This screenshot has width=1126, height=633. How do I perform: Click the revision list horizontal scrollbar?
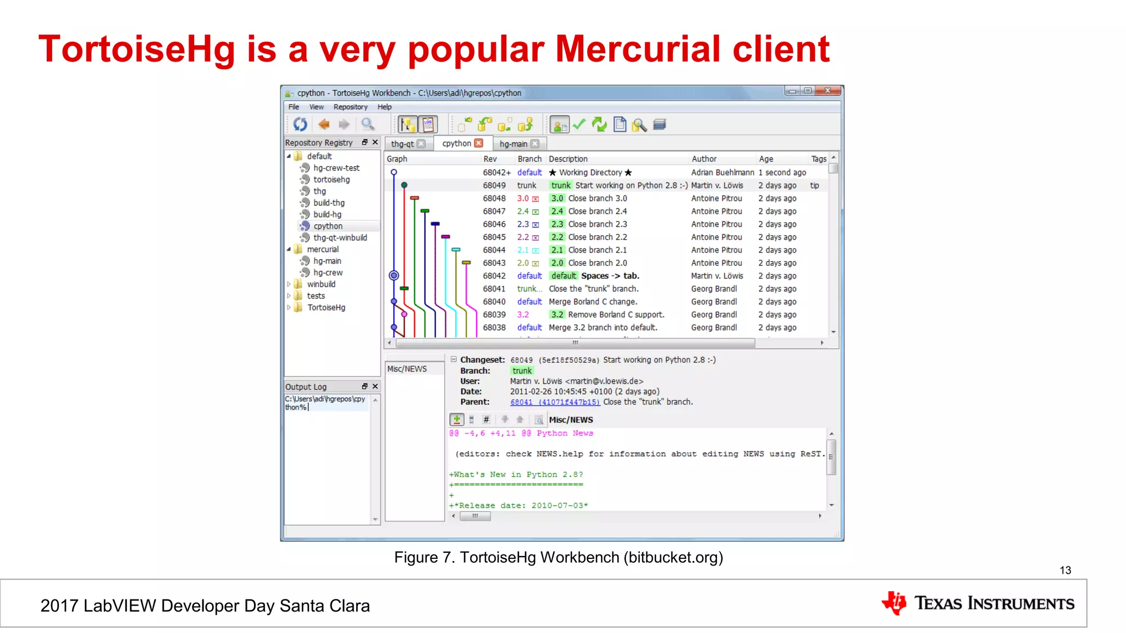click(575, 342)
